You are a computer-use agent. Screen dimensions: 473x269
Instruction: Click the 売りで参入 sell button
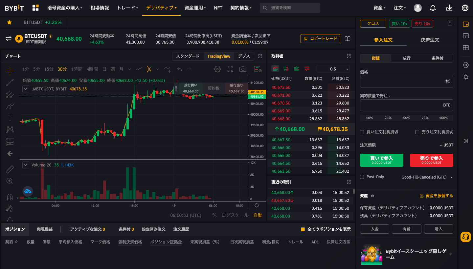point(432,160)
